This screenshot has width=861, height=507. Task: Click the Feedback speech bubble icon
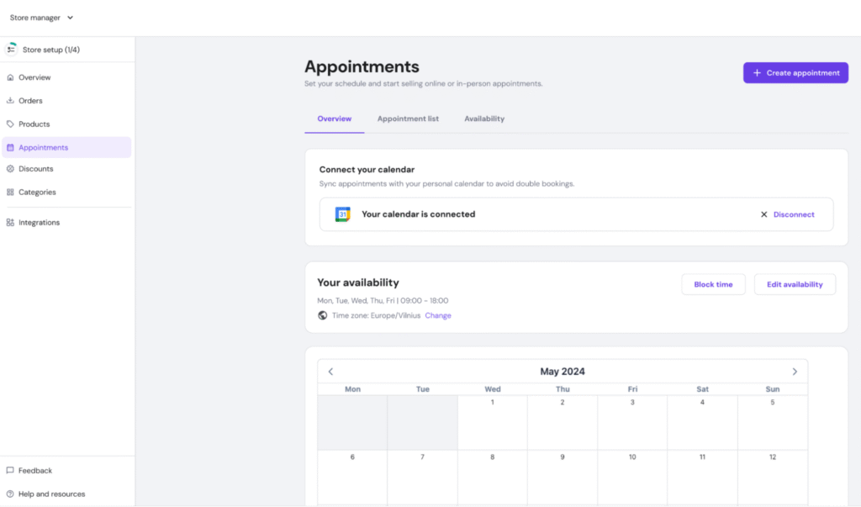[x=10, y=471]
